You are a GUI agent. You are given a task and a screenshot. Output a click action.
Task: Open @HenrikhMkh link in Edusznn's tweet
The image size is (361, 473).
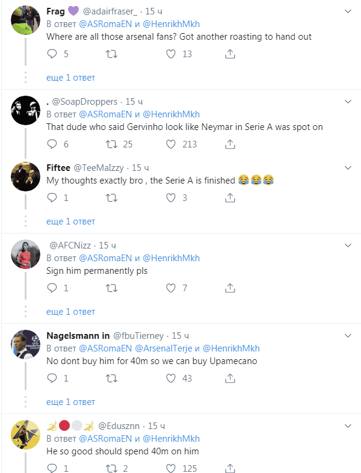[171, 438]
